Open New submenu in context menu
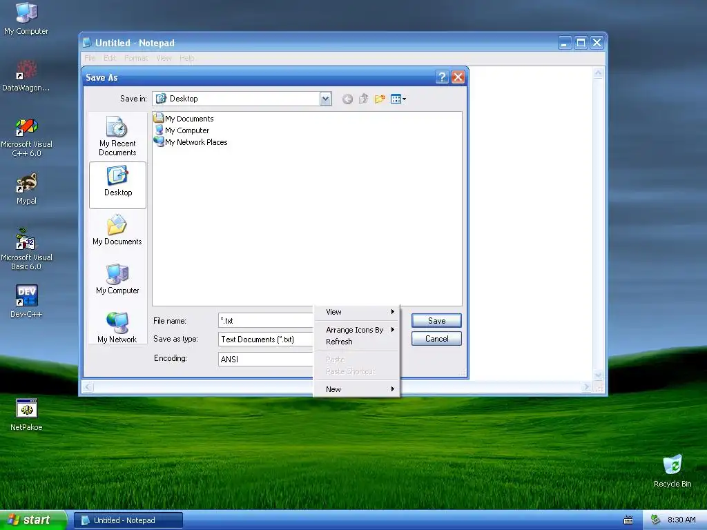707x530 pixels. point(357,389)
